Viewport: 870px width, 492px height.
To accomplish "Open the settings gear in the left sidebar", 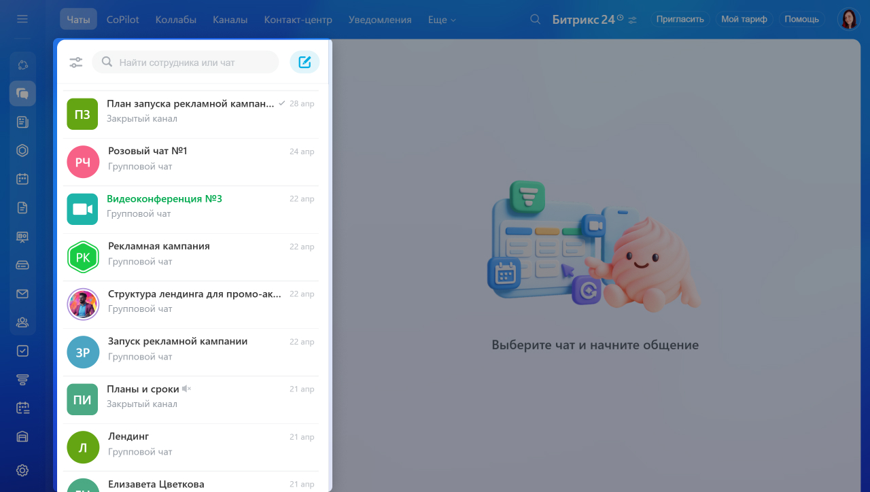I will tap(22, 470).
